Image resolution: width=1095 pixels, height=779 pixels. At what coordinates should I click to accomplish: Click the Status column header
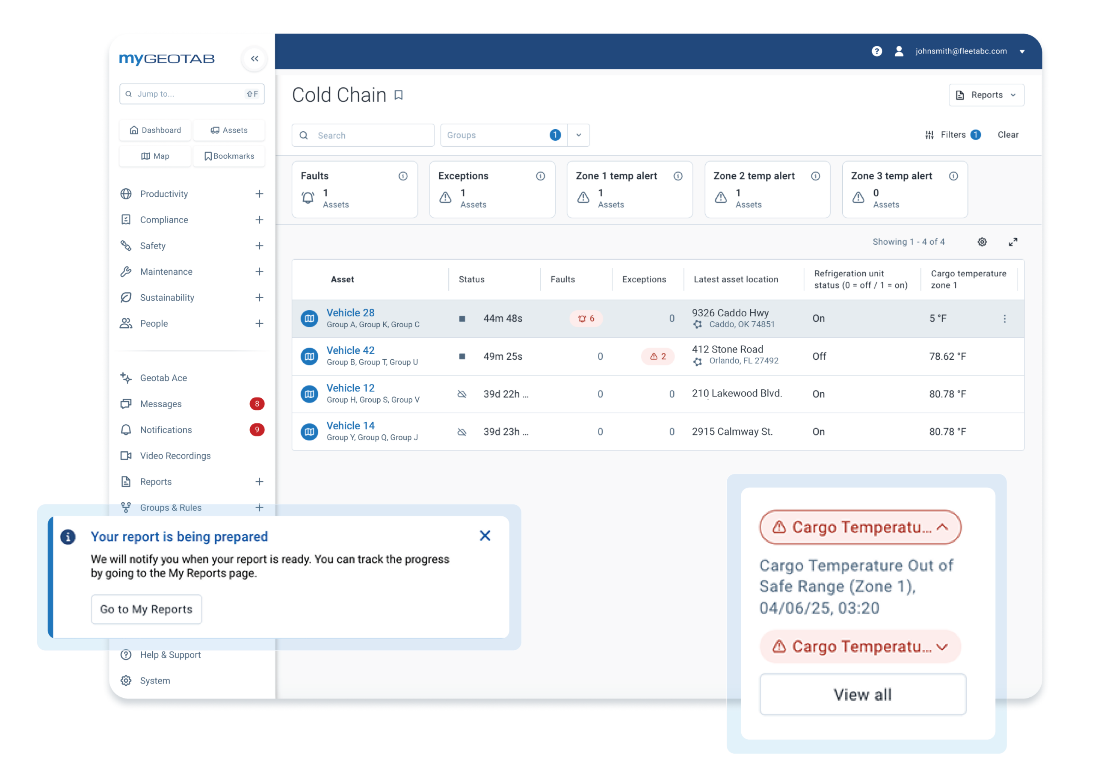tap(471, 279)
